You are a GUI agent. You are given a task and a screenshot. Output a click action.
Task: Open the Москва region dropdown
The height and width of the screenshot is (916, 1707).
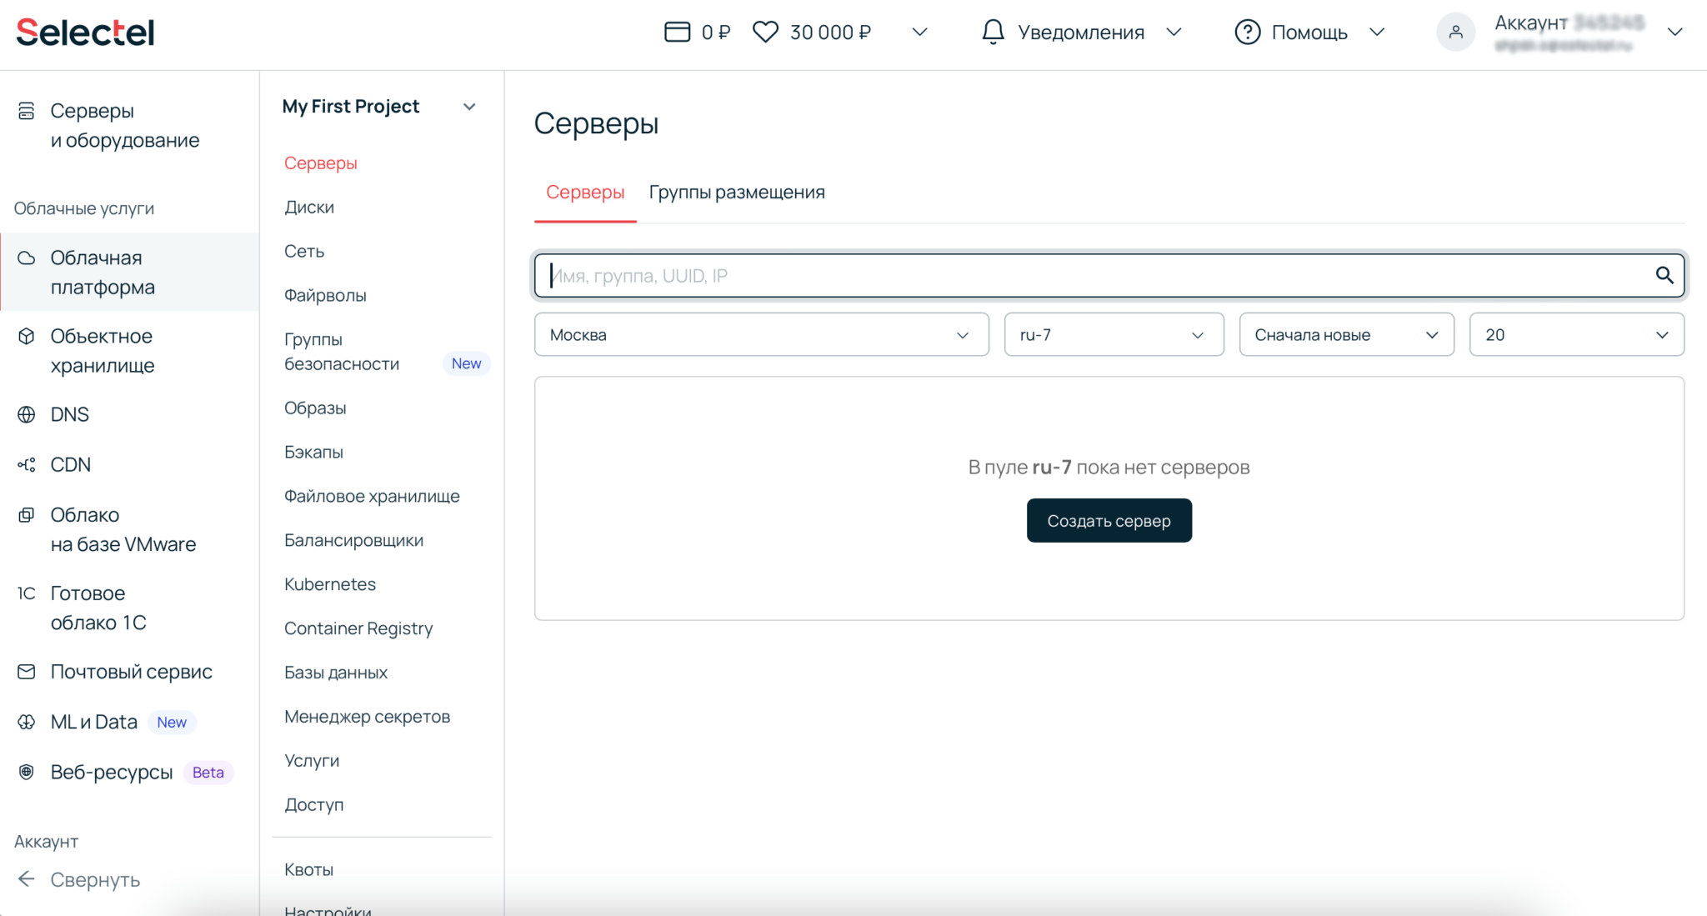pos(761,335)
